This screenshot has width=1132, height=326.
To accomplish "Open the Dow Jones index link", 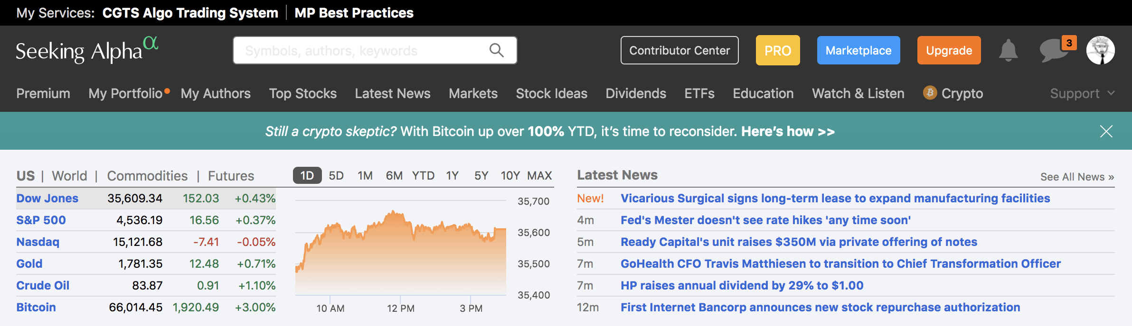I will [47, 198].
